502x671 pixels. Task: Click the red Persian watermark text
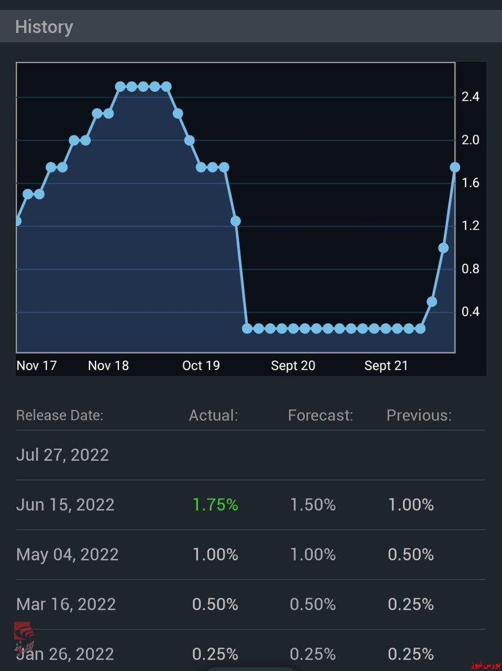(485, 665)
